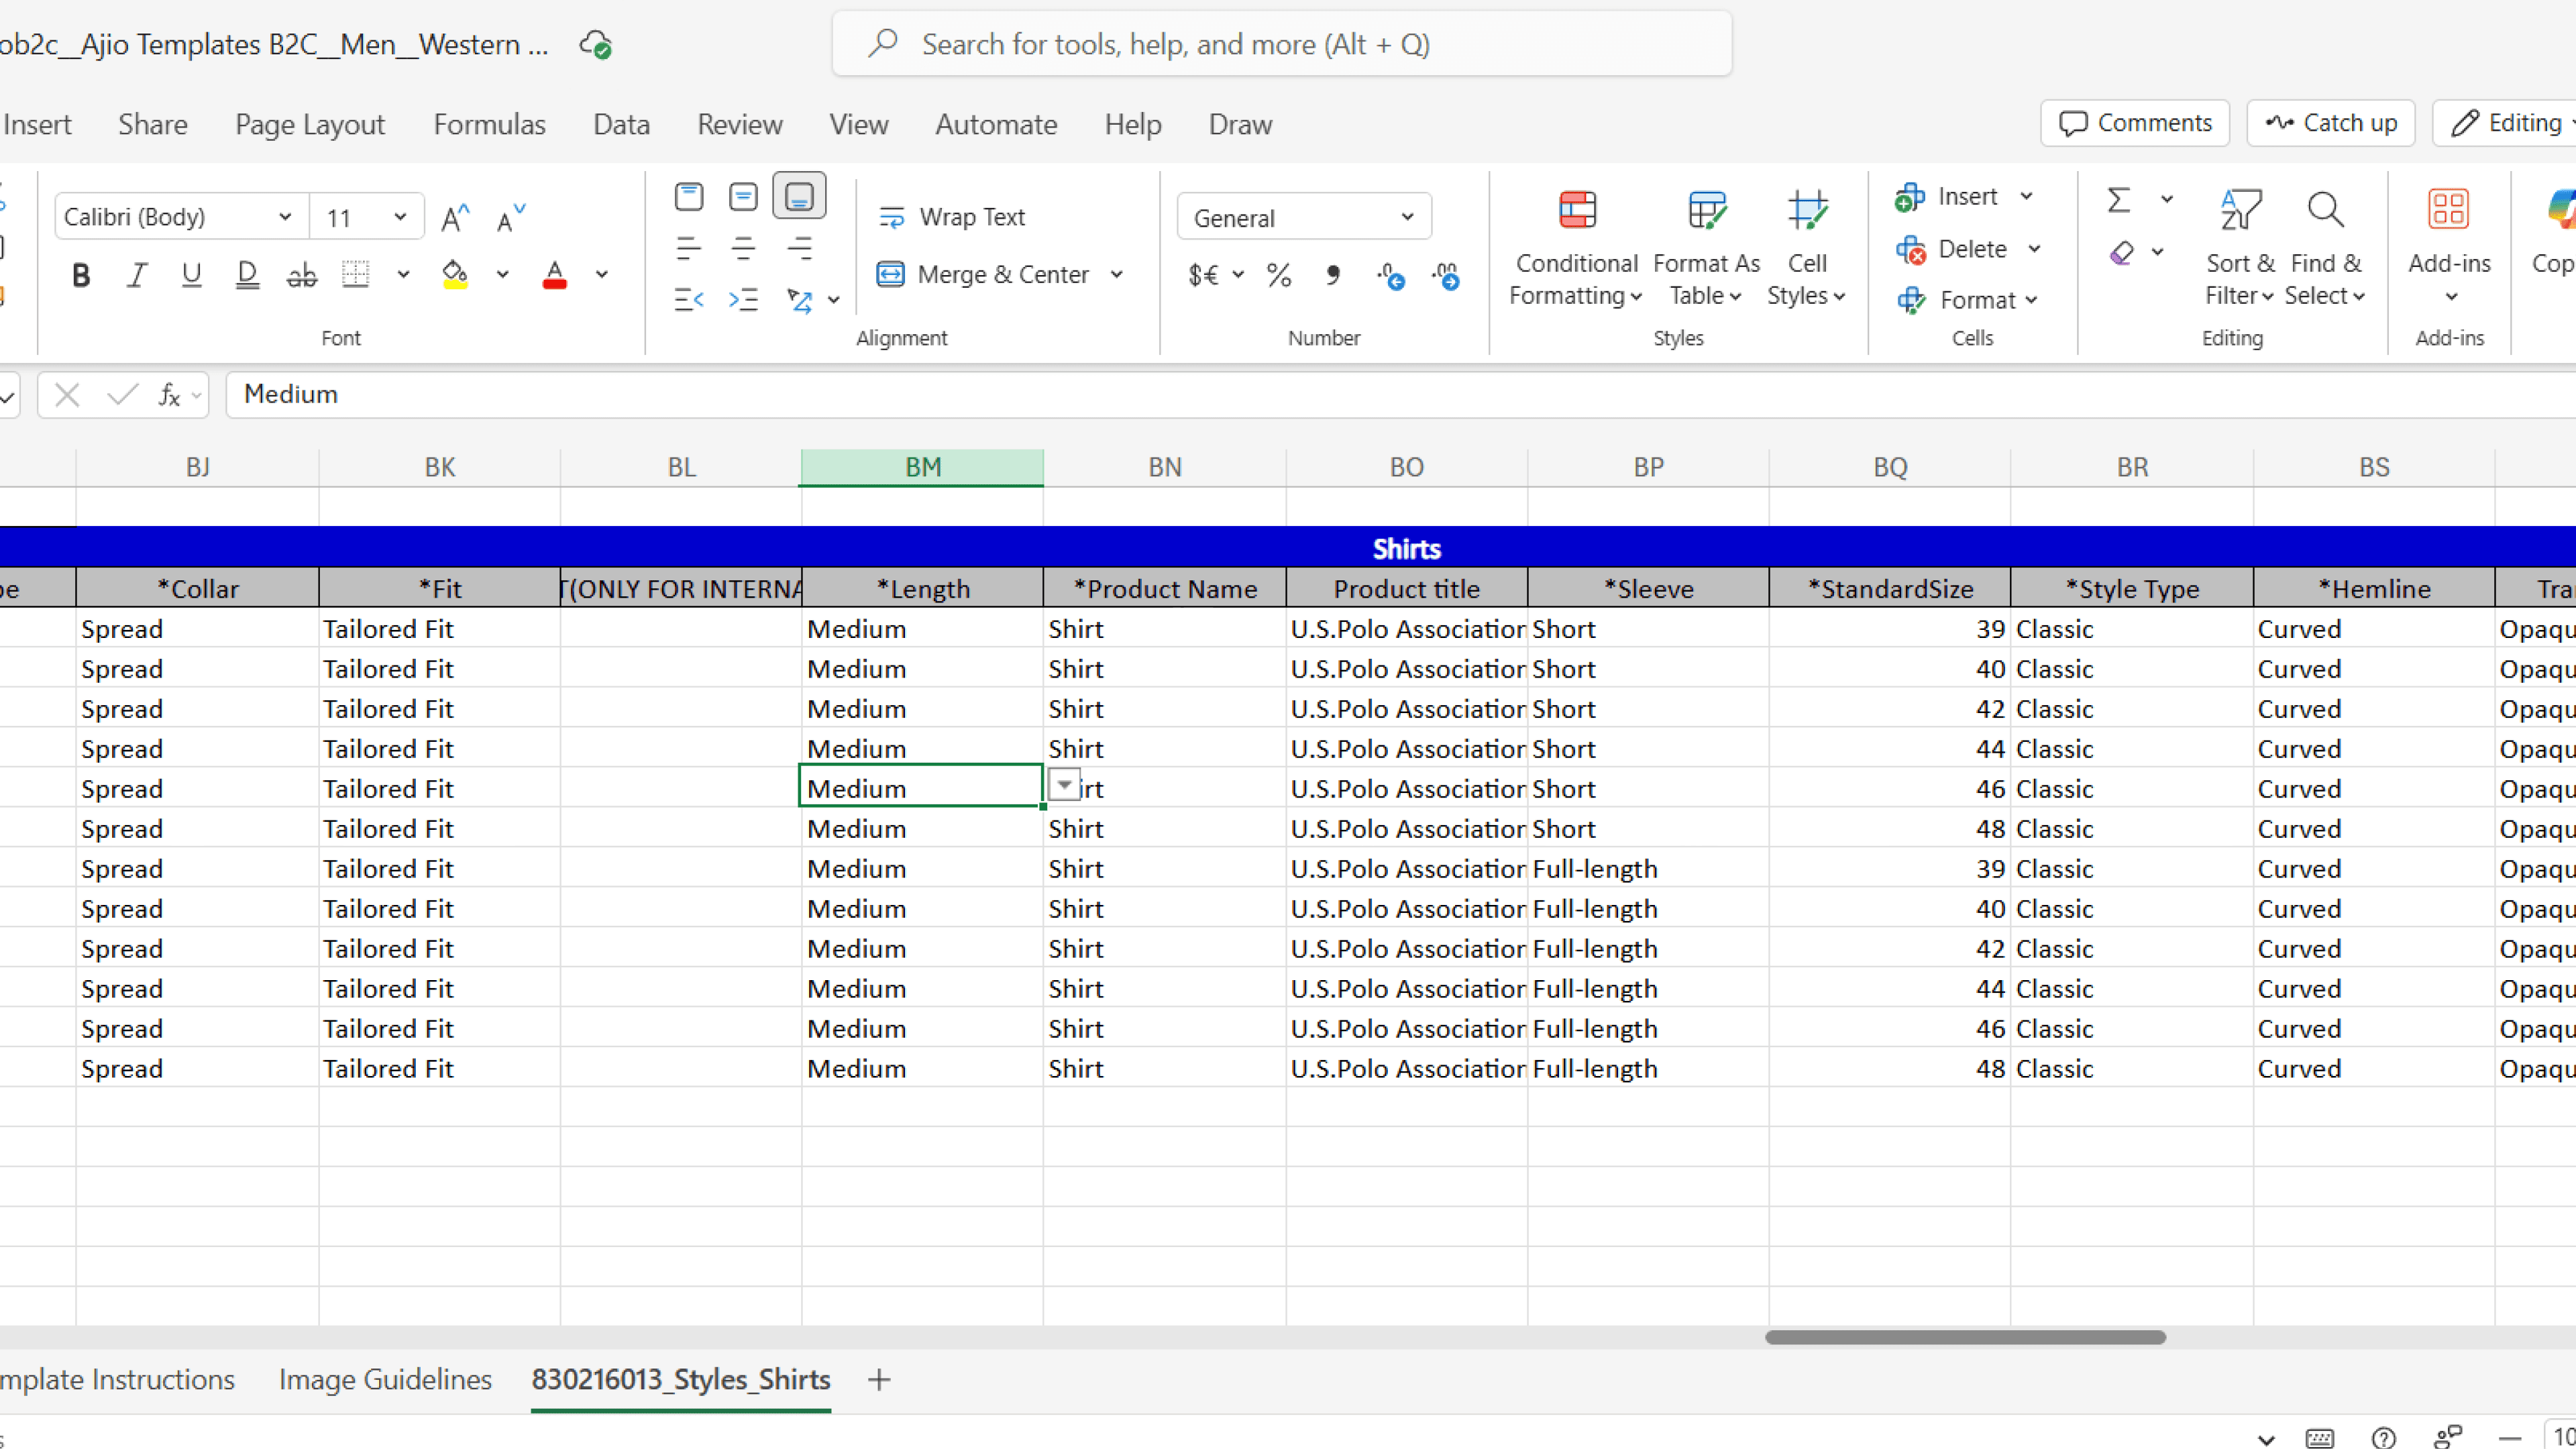Click Increase Indent icon

743,299
